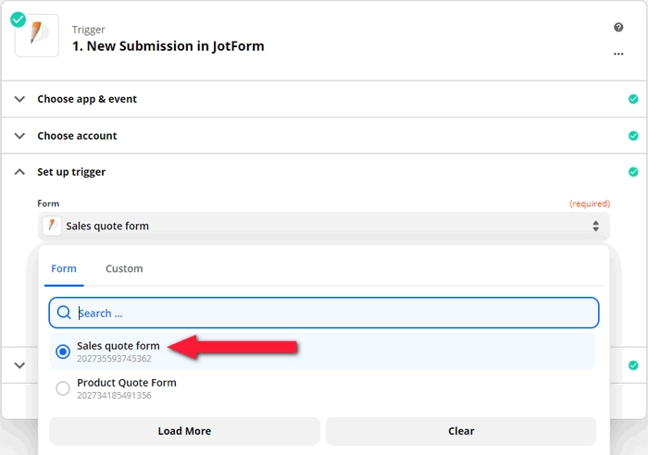The width and height of the screenshot is (648, 455).
Task: Click the small JotForm icon in Form field
Action: click(52, 226)
